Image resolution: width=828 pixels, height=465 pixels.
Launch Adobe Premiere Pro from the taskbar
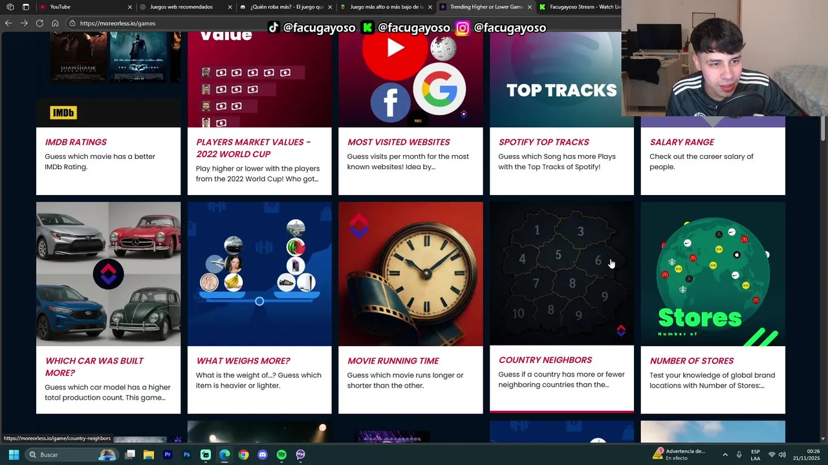click(x=168, y=455)
